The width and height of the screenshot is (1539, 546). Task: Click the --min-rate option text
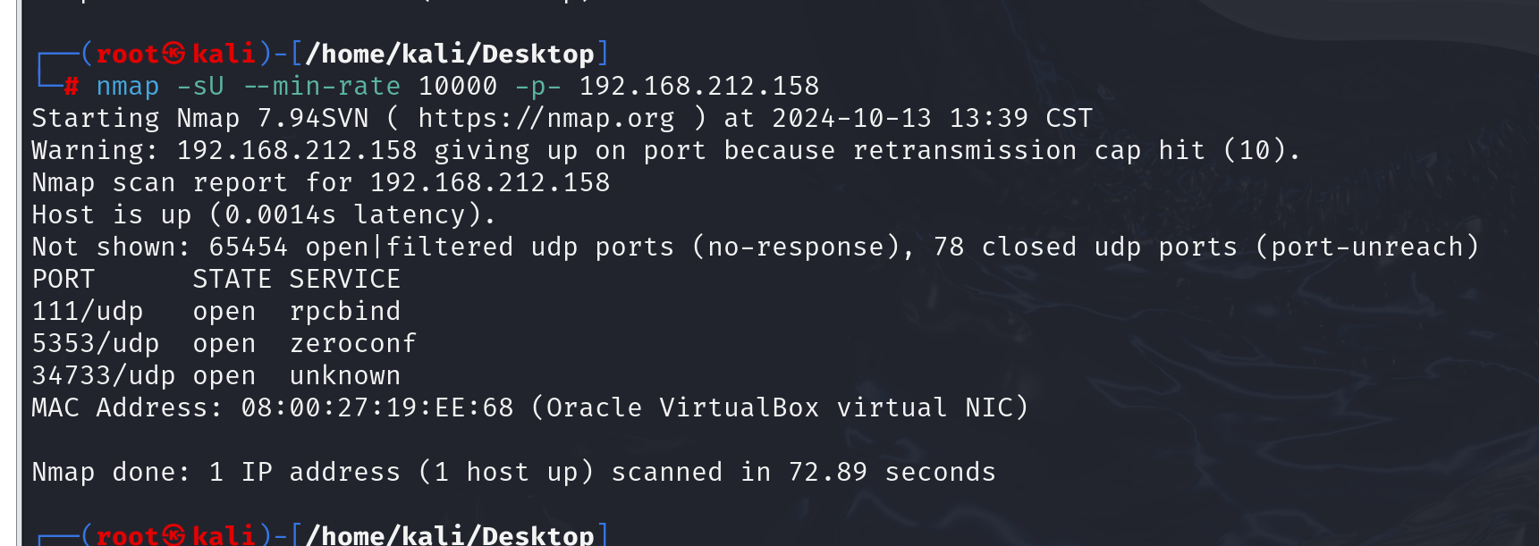[x=322, y=87]
